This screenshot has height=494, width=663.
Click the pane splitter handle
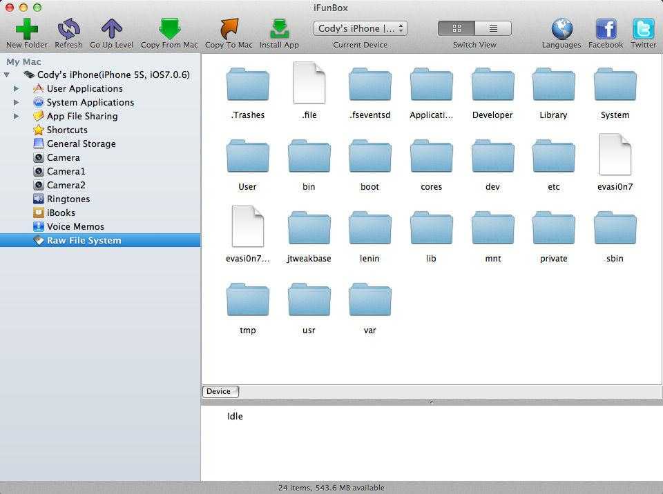(431, 402)
